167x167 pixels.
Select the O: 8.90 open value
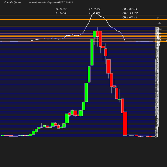(x=61, y=9)
